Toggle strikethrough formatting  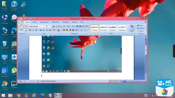coord(41,30)
